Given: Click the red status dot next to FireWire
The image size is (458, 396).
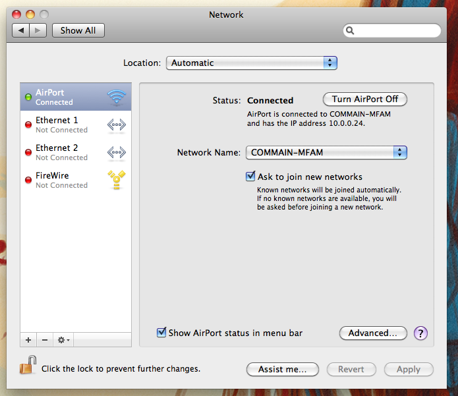Looking at the screenshot, I should [28, 180].
